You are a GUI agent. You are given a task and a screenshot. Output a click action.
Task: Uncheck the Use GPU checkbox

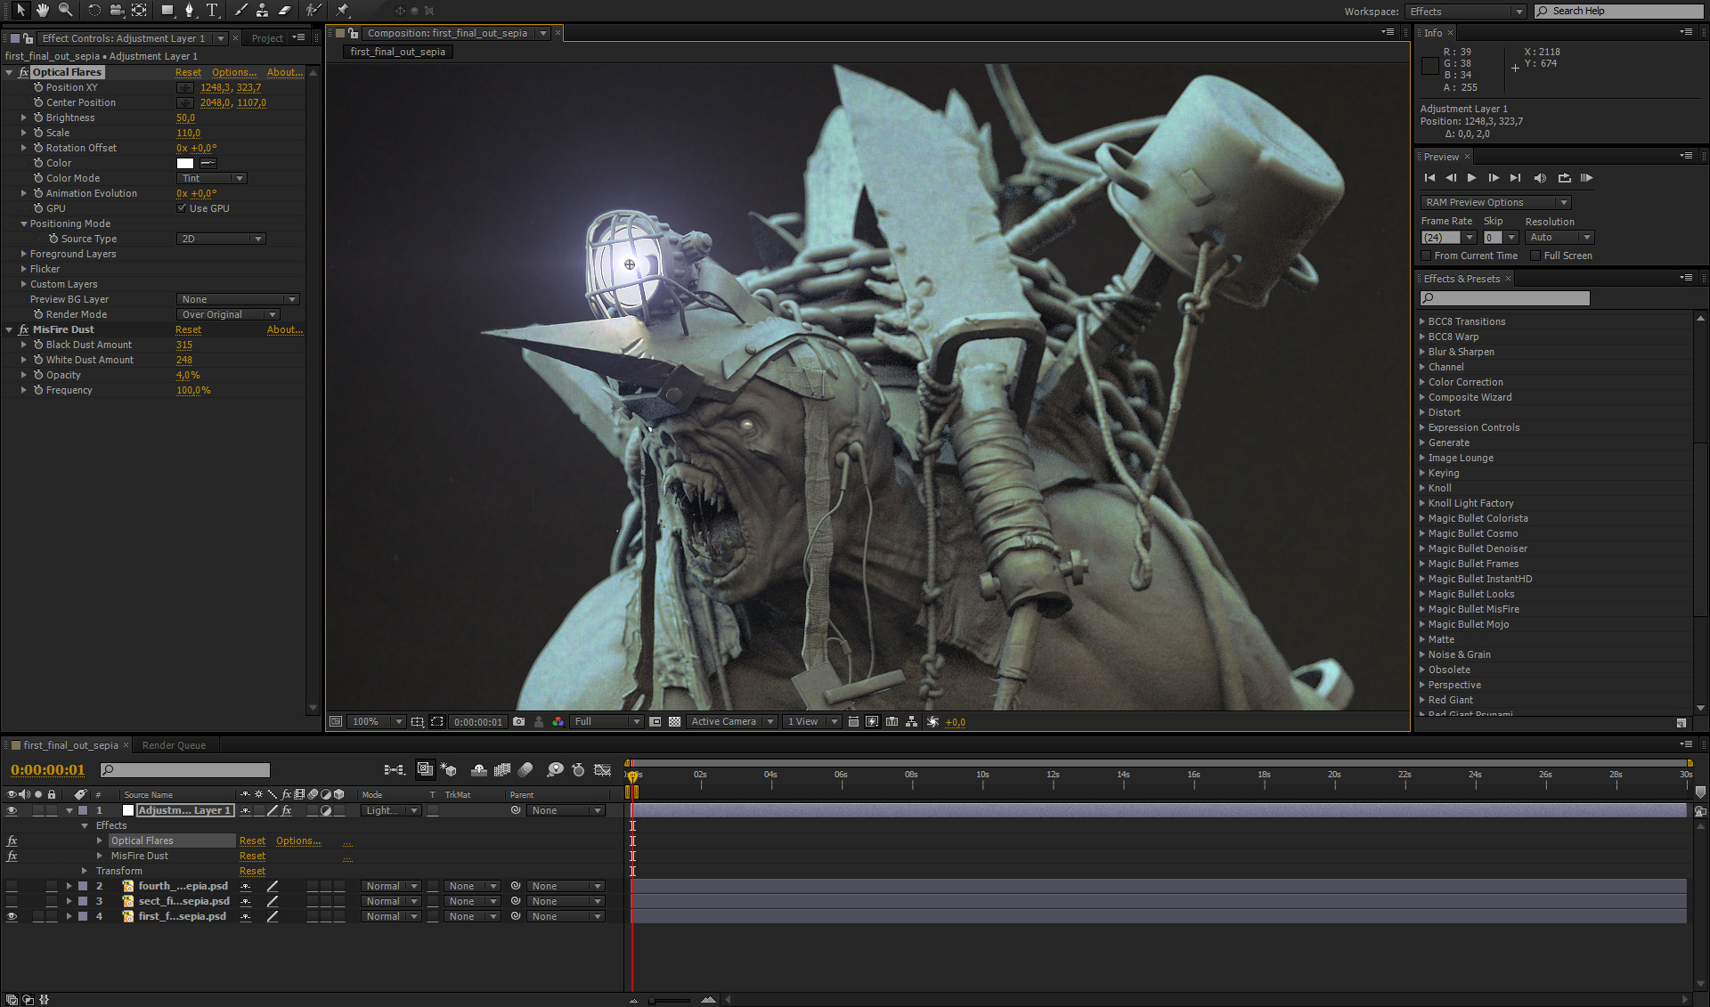(182, 208)
